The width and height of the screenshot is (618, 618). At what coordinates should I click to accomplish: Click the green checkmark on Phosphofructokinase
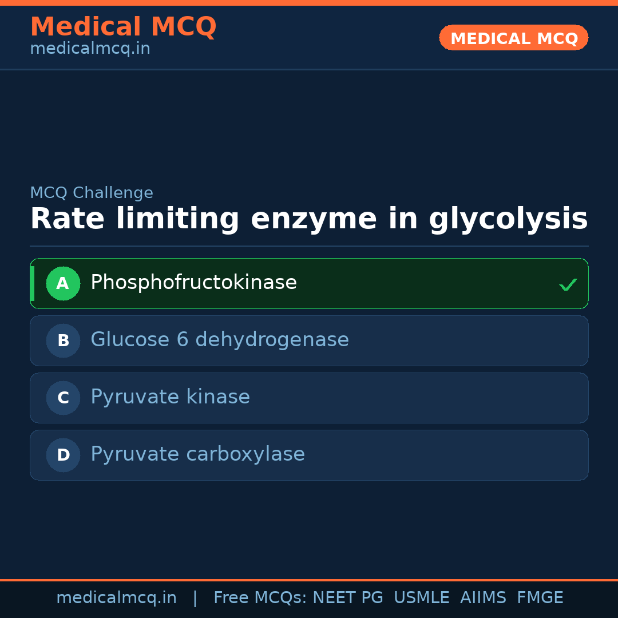pyautogui.click(x=568, y=284)
